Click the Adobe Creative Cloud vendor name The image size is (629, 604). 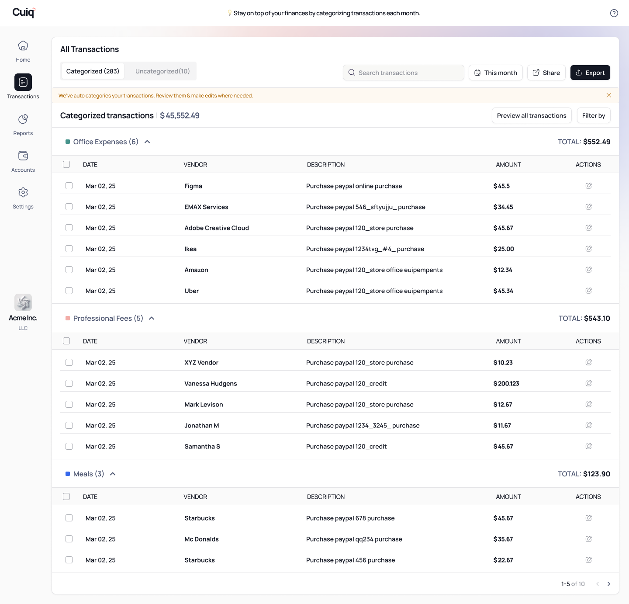tap(217, 228)
